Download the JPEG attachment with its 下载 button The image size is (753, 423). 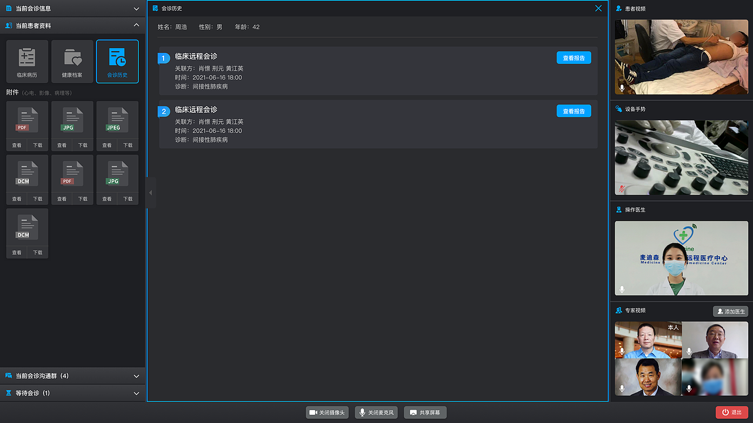128,145
